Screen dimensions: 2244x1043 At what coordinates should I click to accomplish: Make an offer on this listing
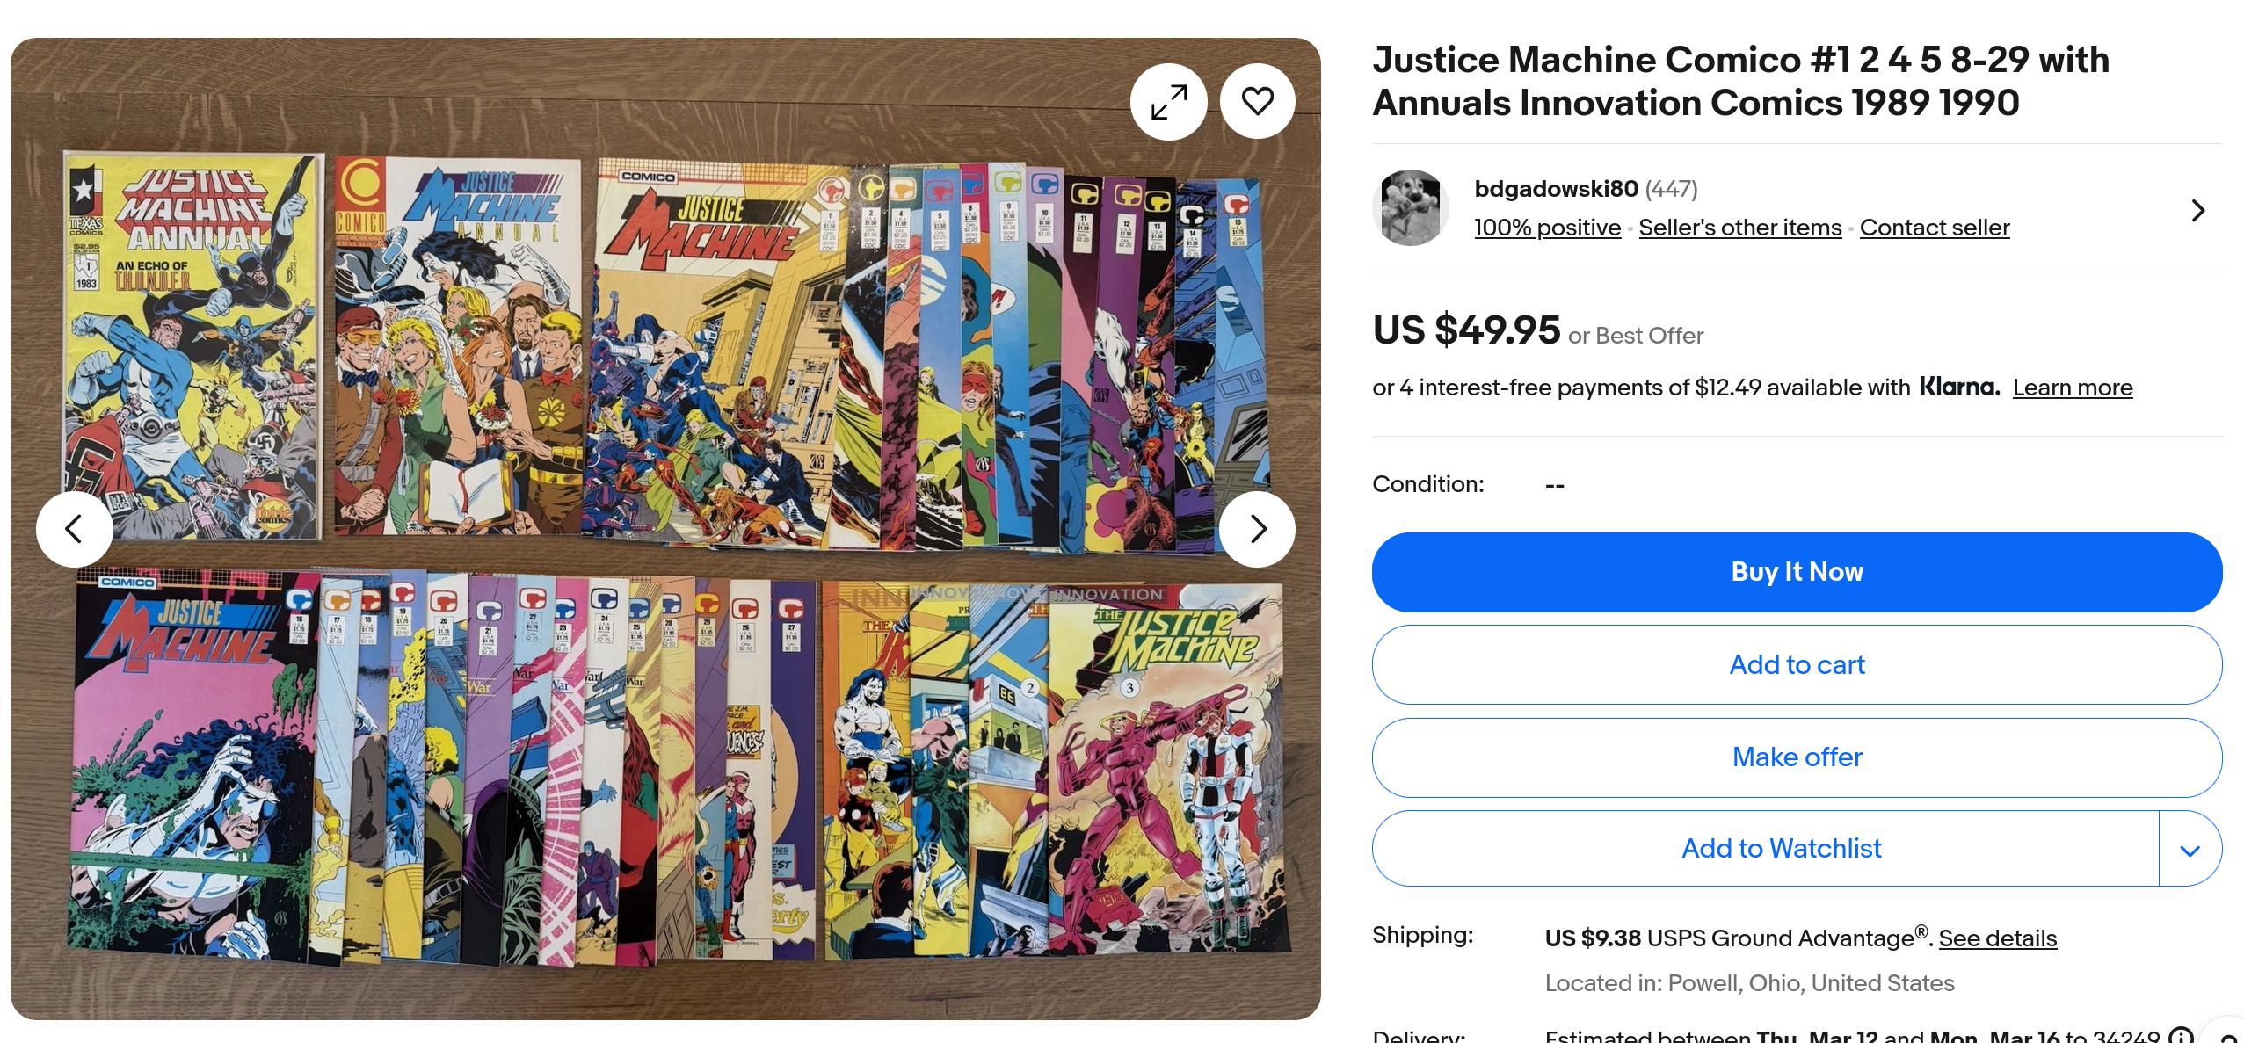coord(1797,757)
